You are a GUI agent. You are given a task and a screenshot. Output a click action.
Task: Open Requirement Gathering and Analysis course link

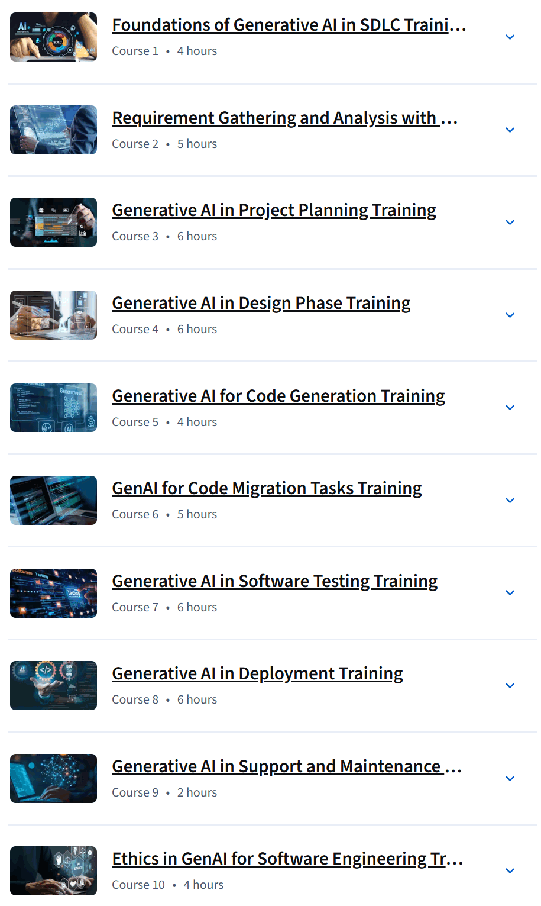click(285, 118)
